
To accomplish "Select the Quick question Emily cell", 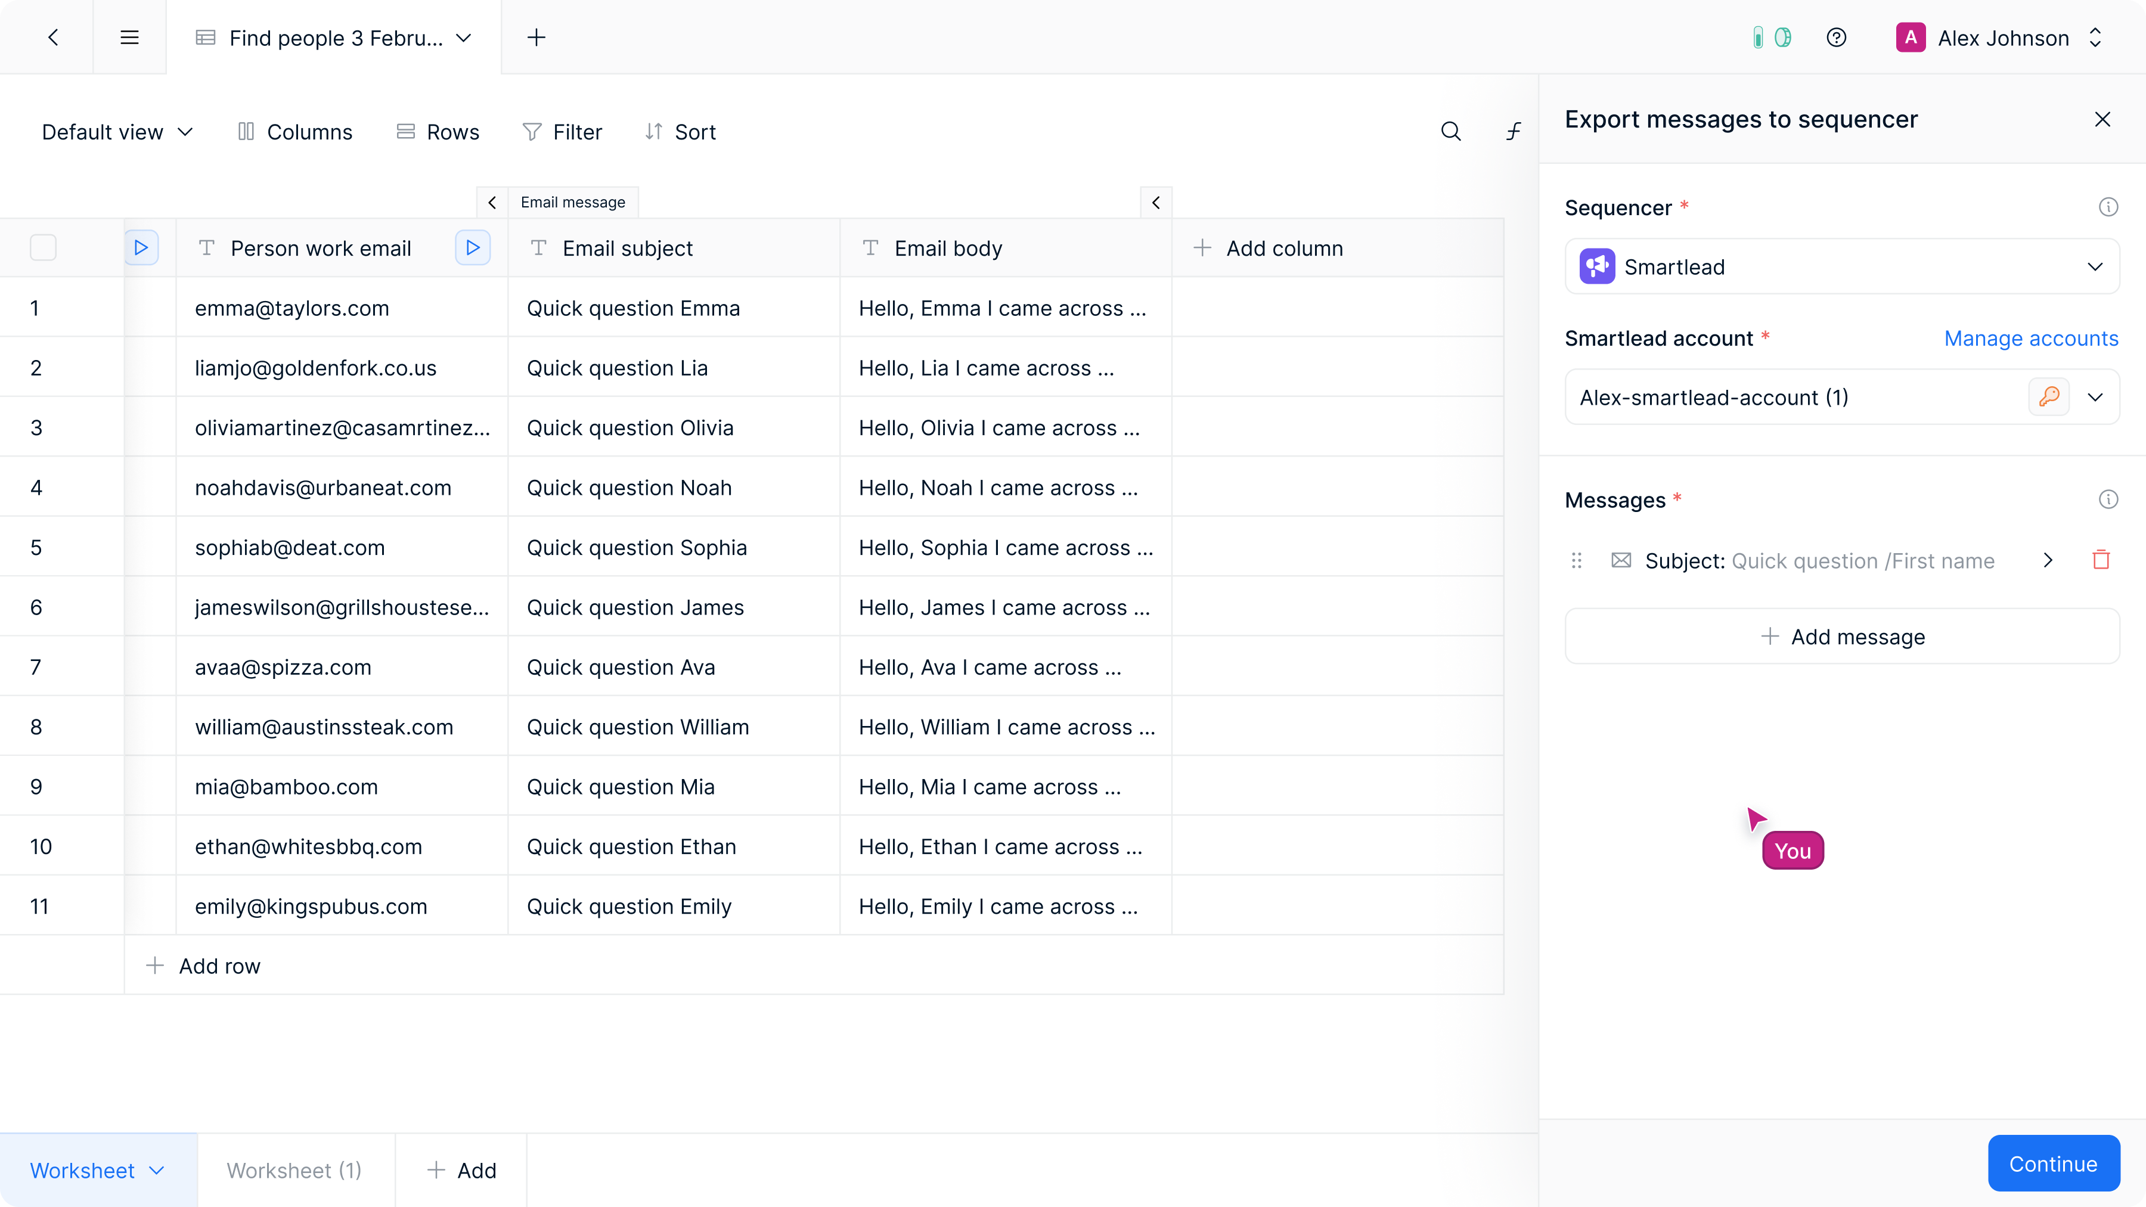I will (673, 906).
